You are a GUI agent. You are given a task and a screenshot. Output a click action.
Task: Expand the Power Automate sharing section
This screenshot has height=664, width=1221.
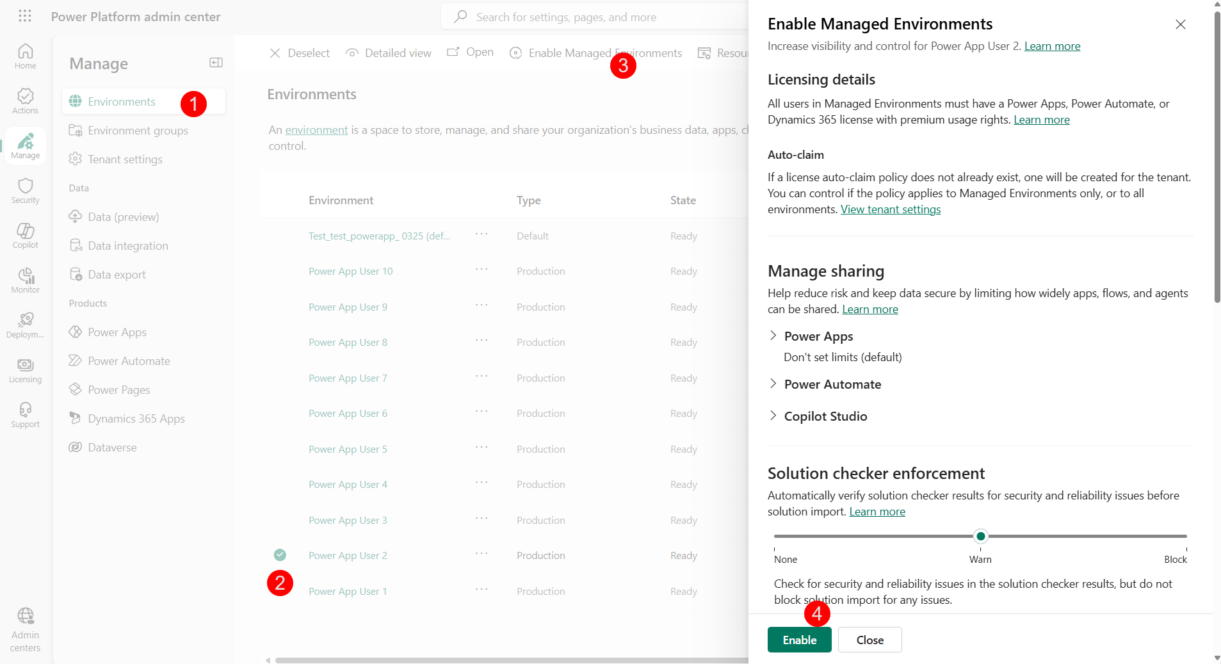[773, 384]
